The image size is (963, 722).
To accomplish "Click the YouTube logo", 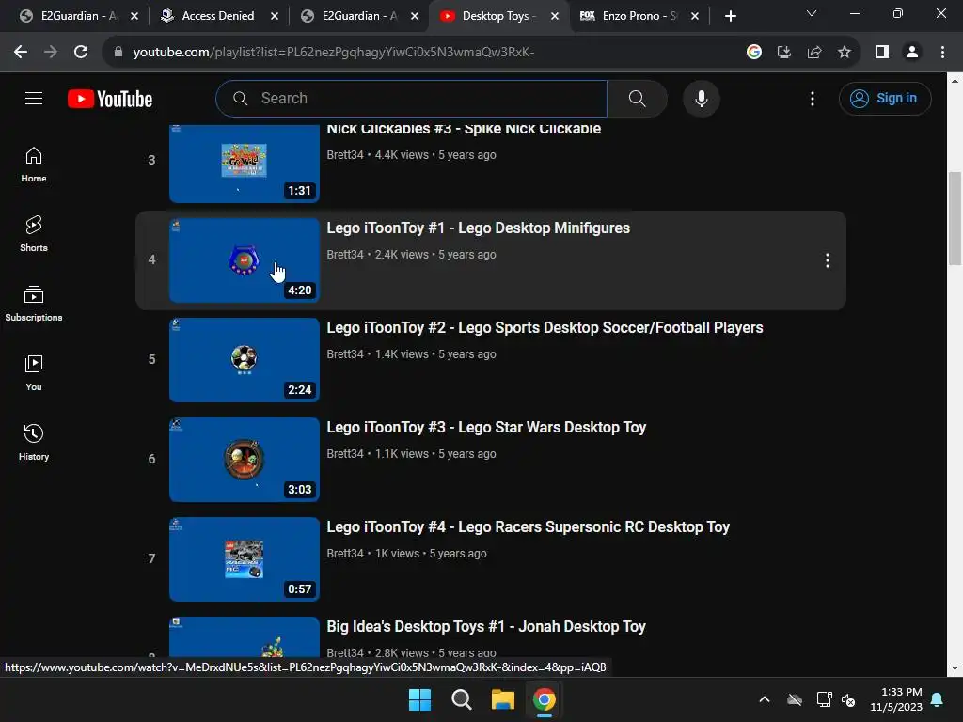I will [x=110, y=99].
